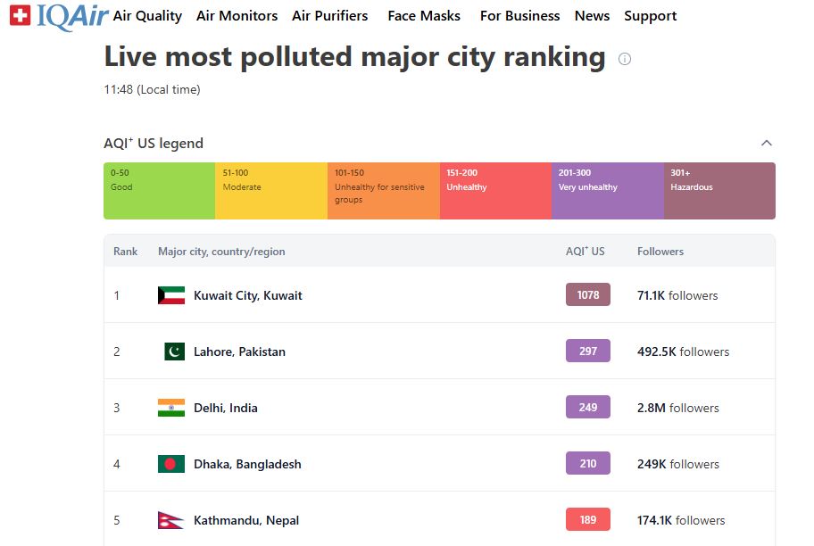This screenshot has width=814, height=546.
Task: Click the Nepal flag icon
Action: click(x=171, y=520)
